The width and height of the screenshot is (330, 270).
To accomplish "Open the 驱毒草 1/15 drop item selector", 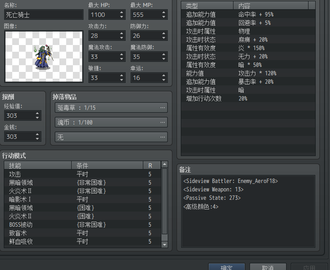I will click(x=111, y=108).
